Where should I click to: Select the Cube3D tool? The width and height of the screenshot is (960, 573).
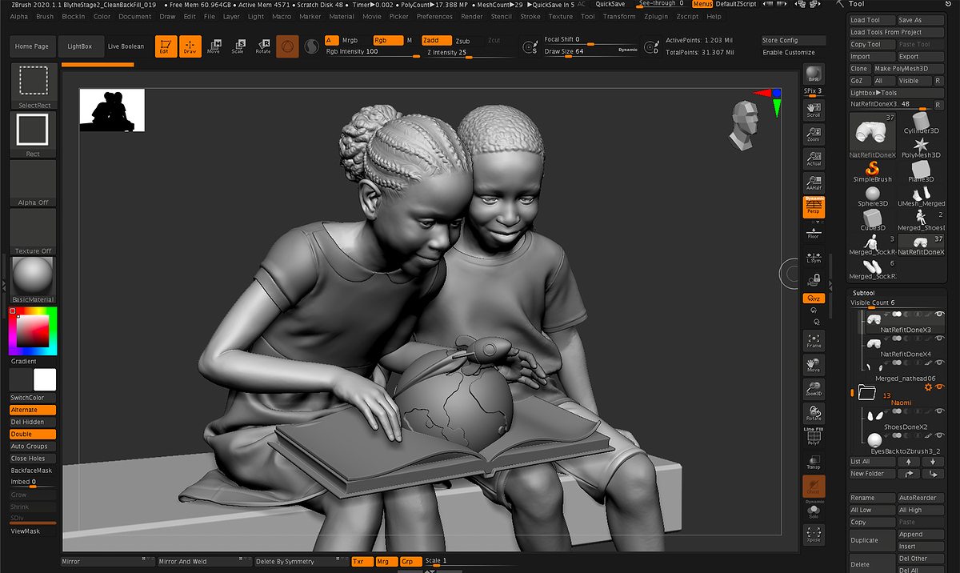point(872,219)
